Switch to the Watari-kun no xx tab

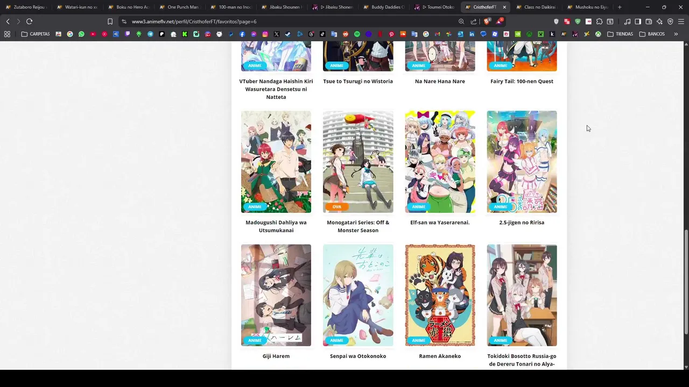[77, 7]
